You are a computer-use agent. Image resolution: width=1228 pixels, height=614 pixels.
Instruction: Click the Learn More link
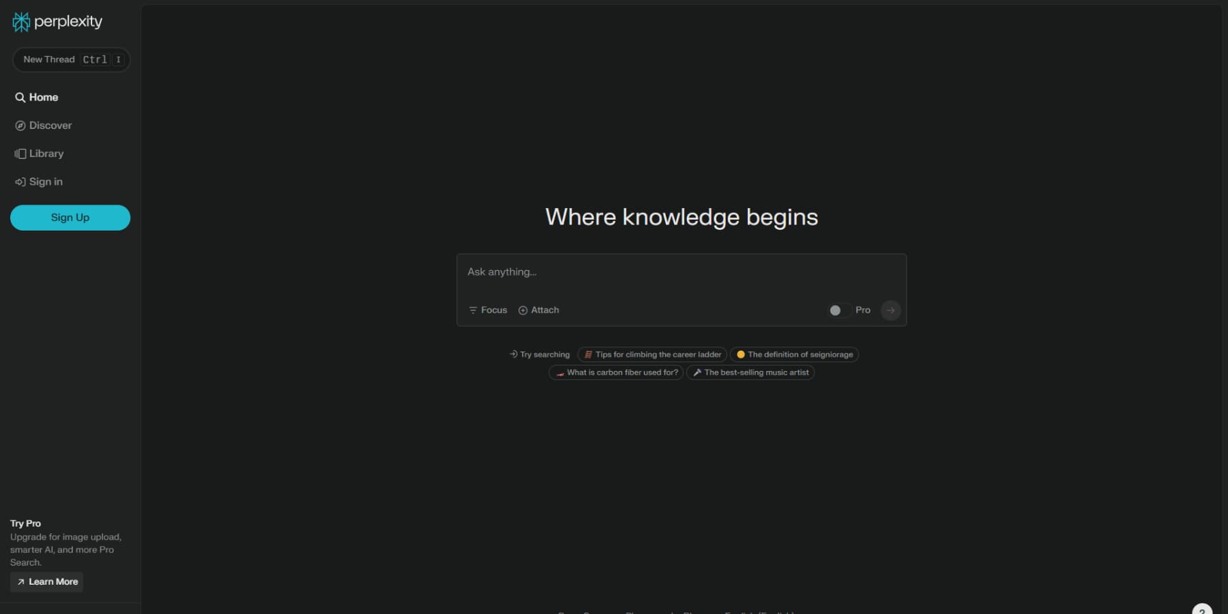point(46,581)
